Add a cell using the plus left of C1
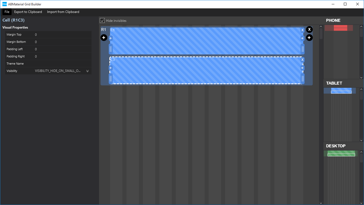Image resolution: width=364 pixels, height=205 pixels. click(110, 38)
